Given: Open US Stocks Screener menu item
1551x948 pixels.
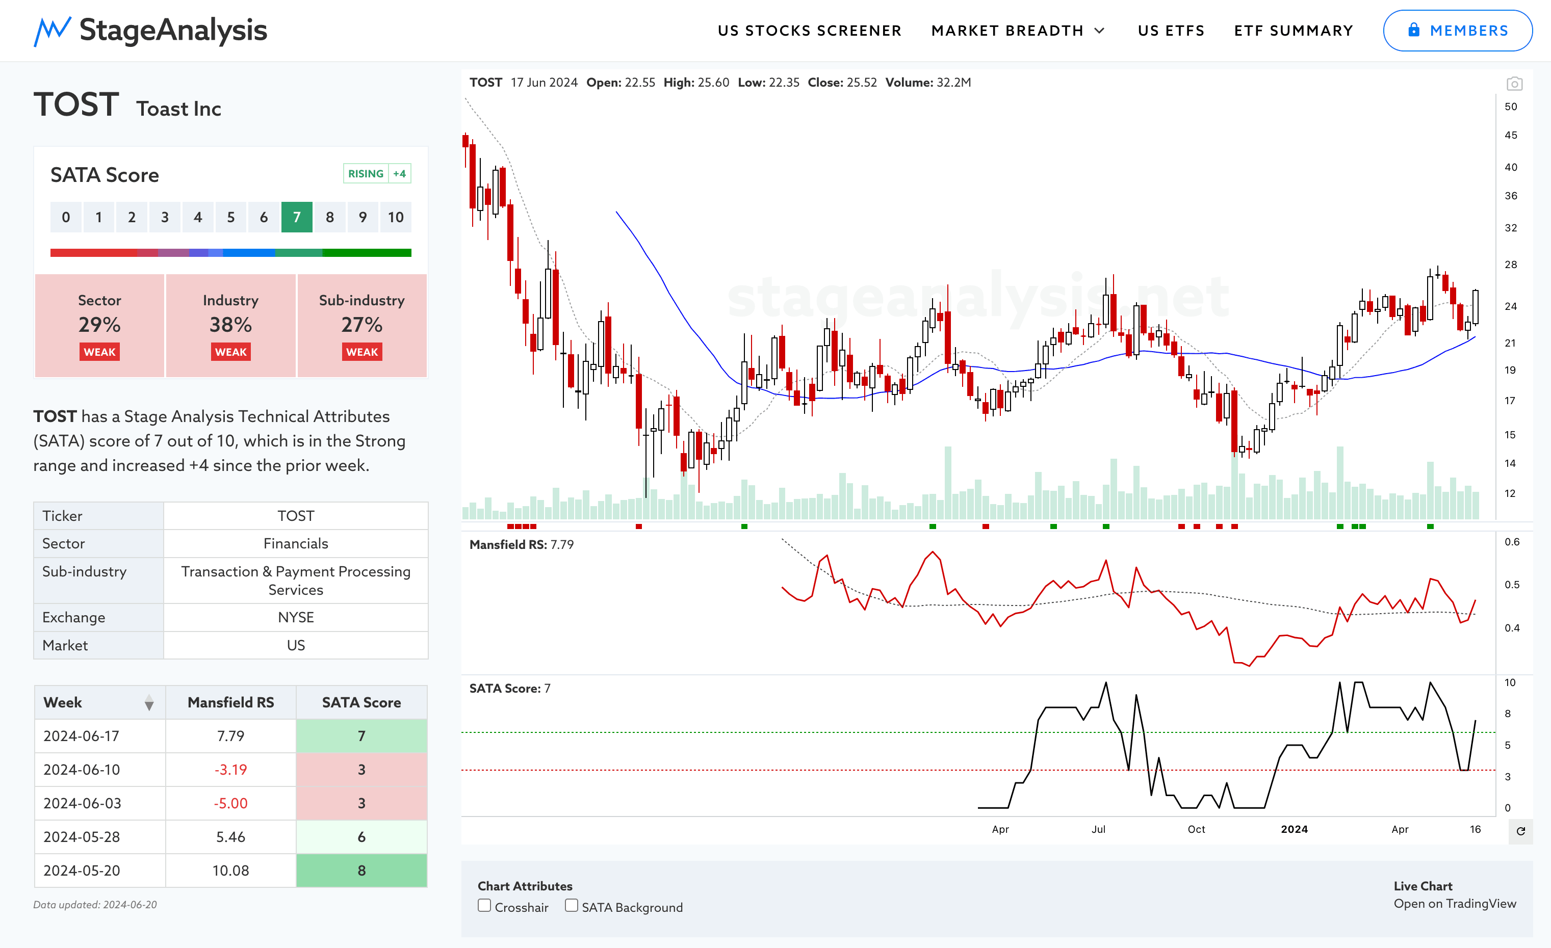Looking at the screenshot, I should [810, 31].
